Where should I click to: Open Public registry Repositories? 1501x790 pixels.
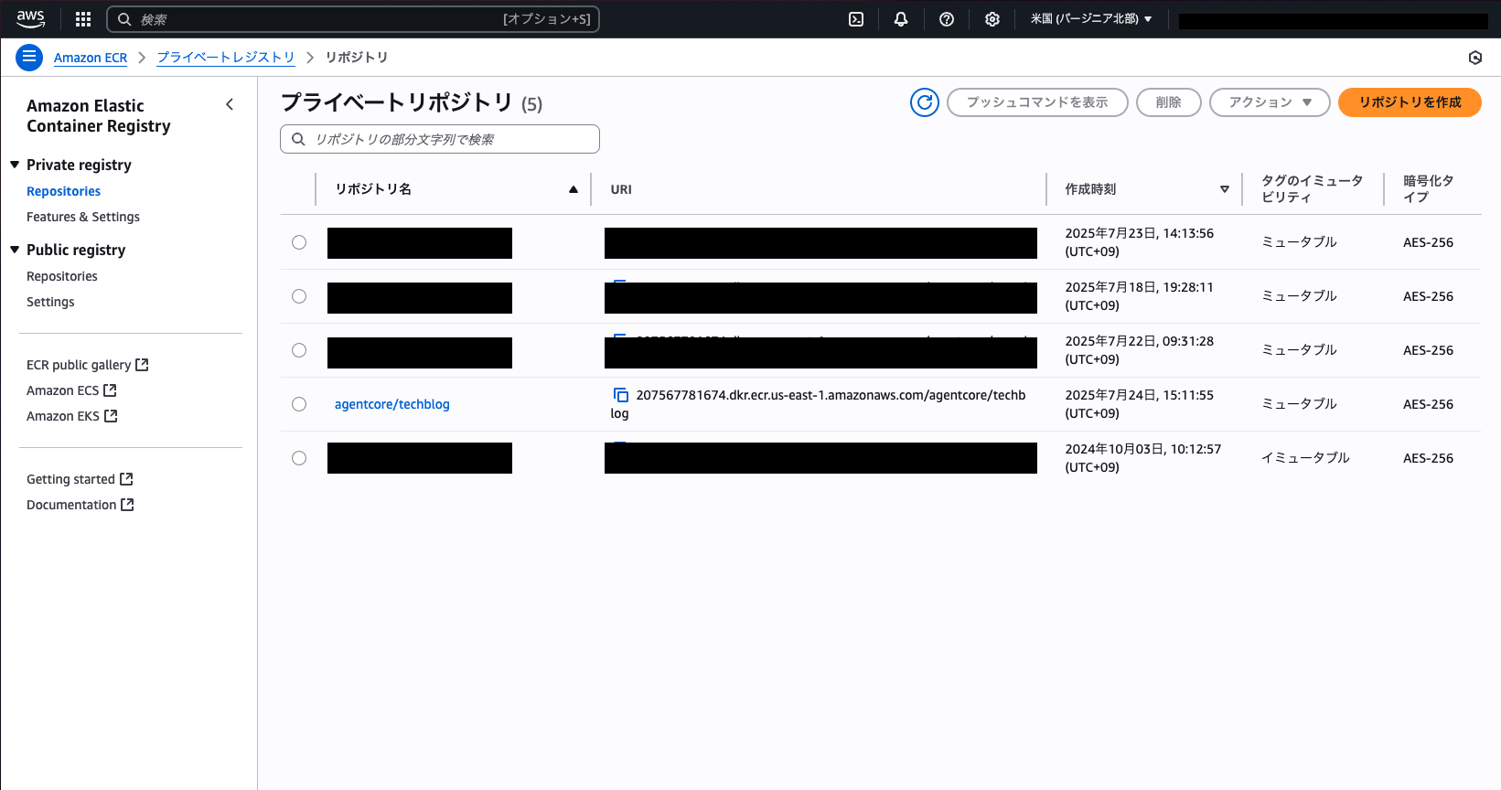coord(61,276)
